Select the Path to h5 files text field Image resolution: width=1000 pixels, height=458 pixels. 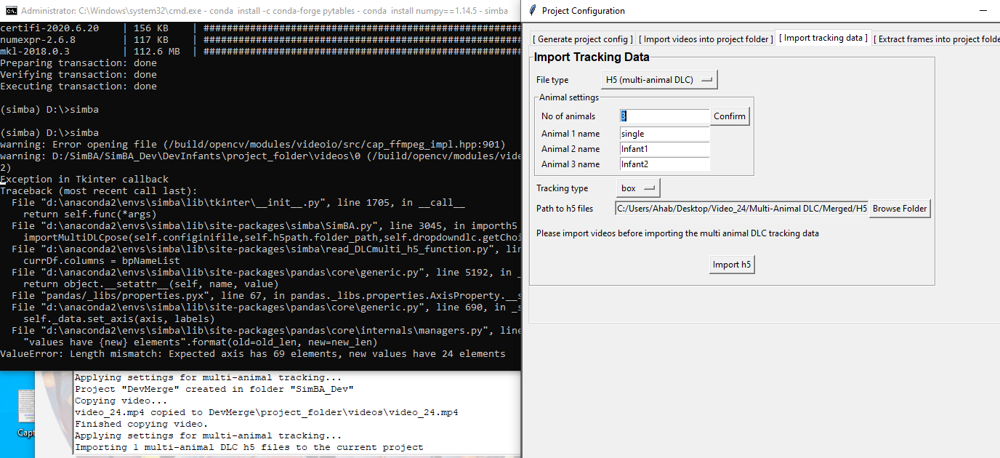(741, 208)
